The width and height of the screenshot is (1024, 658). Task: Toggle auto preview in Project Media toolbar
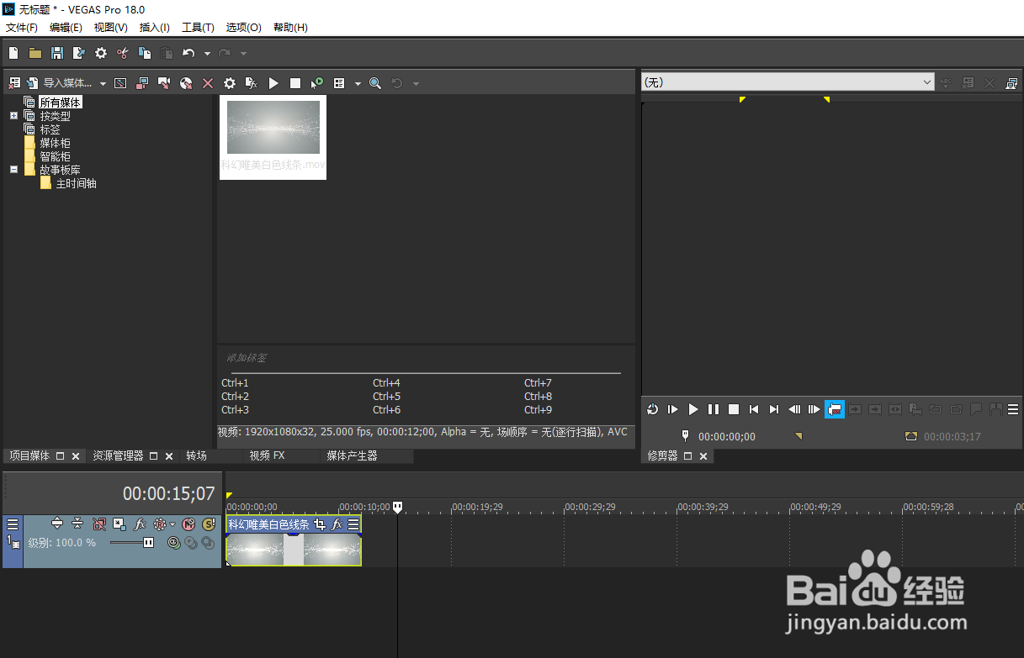coord(317,83)
